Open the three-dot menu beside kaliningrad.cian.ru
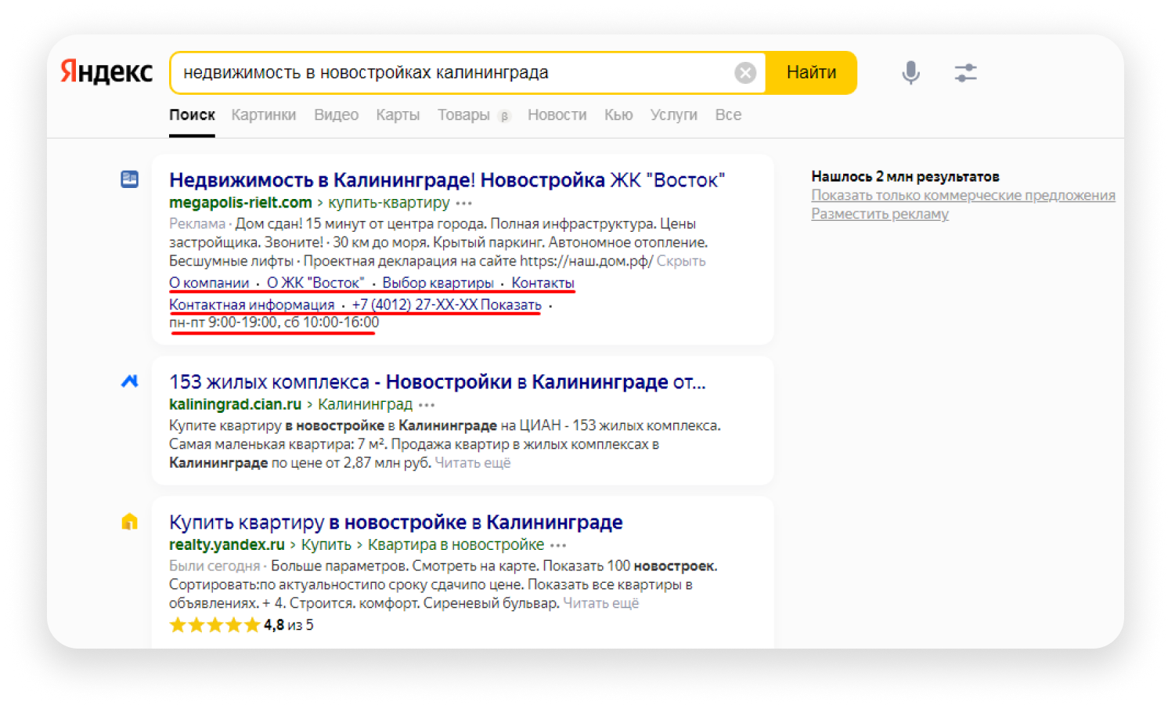 pyautogui.click(x=427, y=405)
